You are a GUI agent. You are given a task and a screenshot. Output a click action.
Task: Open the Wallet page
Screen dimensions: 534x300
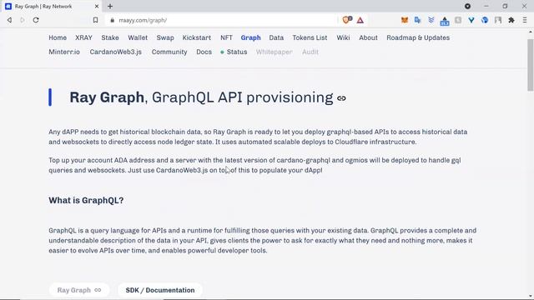coord(138,37)
